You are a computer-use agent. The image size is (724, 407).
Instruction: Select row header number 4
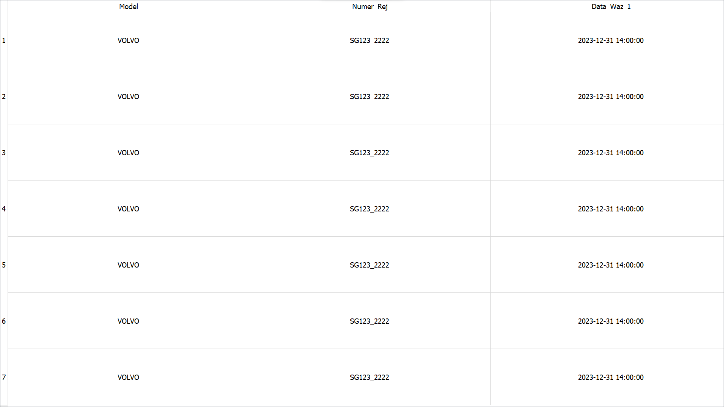click(x=4, y=209)
